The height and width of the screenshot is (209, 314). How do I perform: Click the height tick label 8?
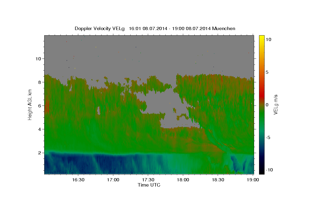tap(40, 82)
